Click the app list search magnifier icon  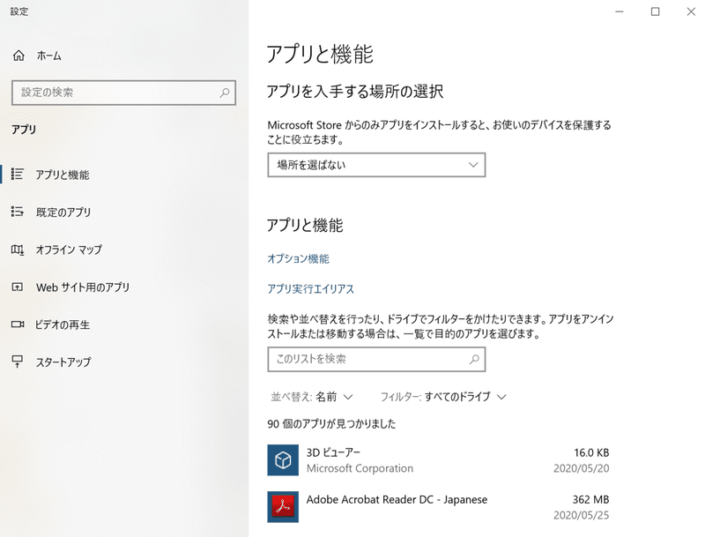point(472,360)
